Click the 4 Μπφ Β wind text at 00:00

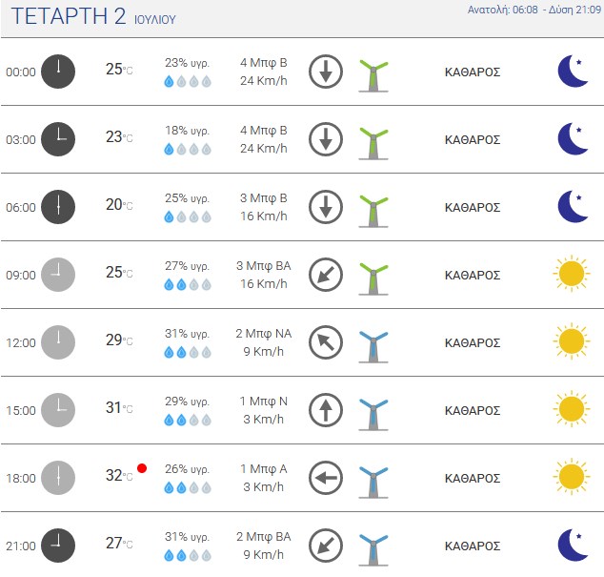[x=264, y=63]
